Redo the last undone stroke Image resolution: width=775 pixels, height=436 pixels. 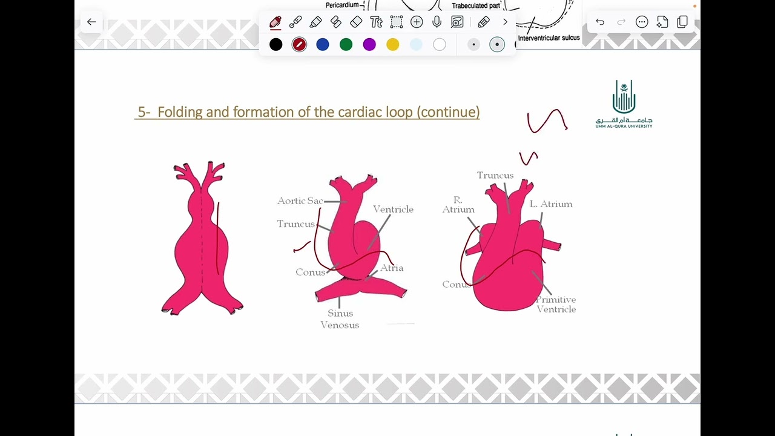pos(621,22)
